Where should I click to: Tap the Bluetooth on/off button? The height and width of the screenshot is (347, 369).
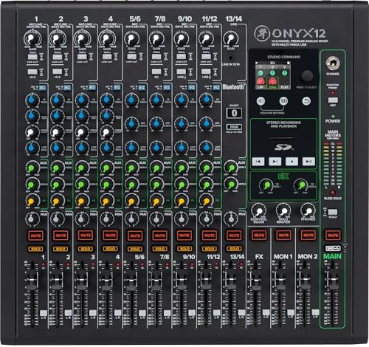coord(234,113)
